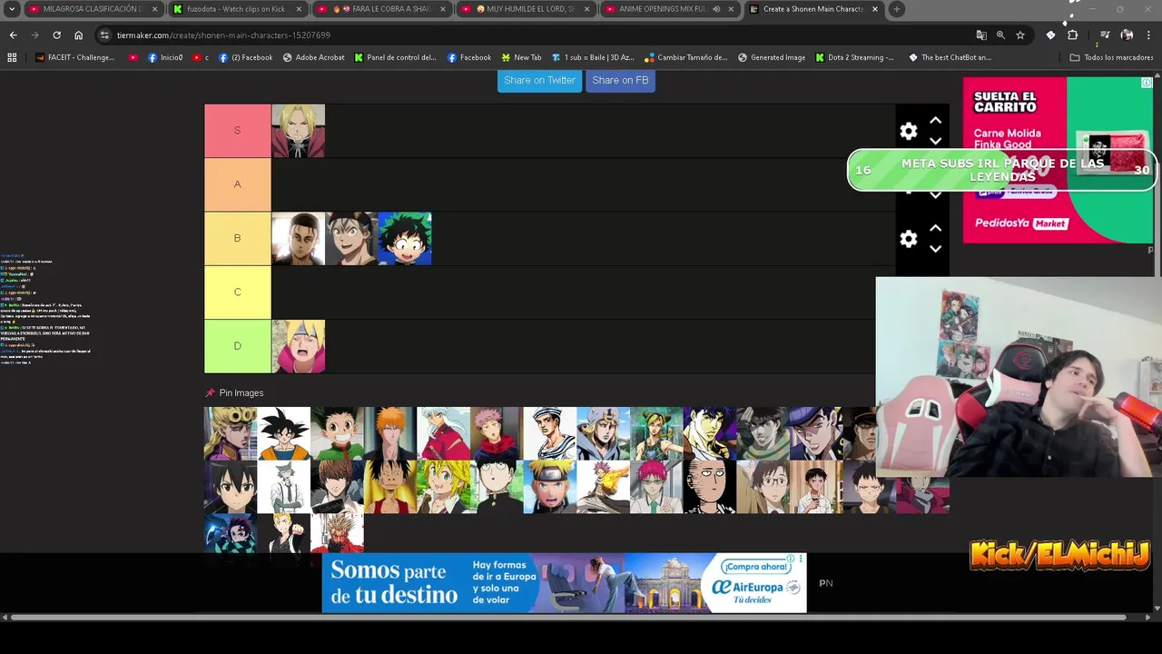The height and width of the screenshot is (654, 1162).
Task: Open the Adobe Acrobat bookmark
Action: click(313, 57)
